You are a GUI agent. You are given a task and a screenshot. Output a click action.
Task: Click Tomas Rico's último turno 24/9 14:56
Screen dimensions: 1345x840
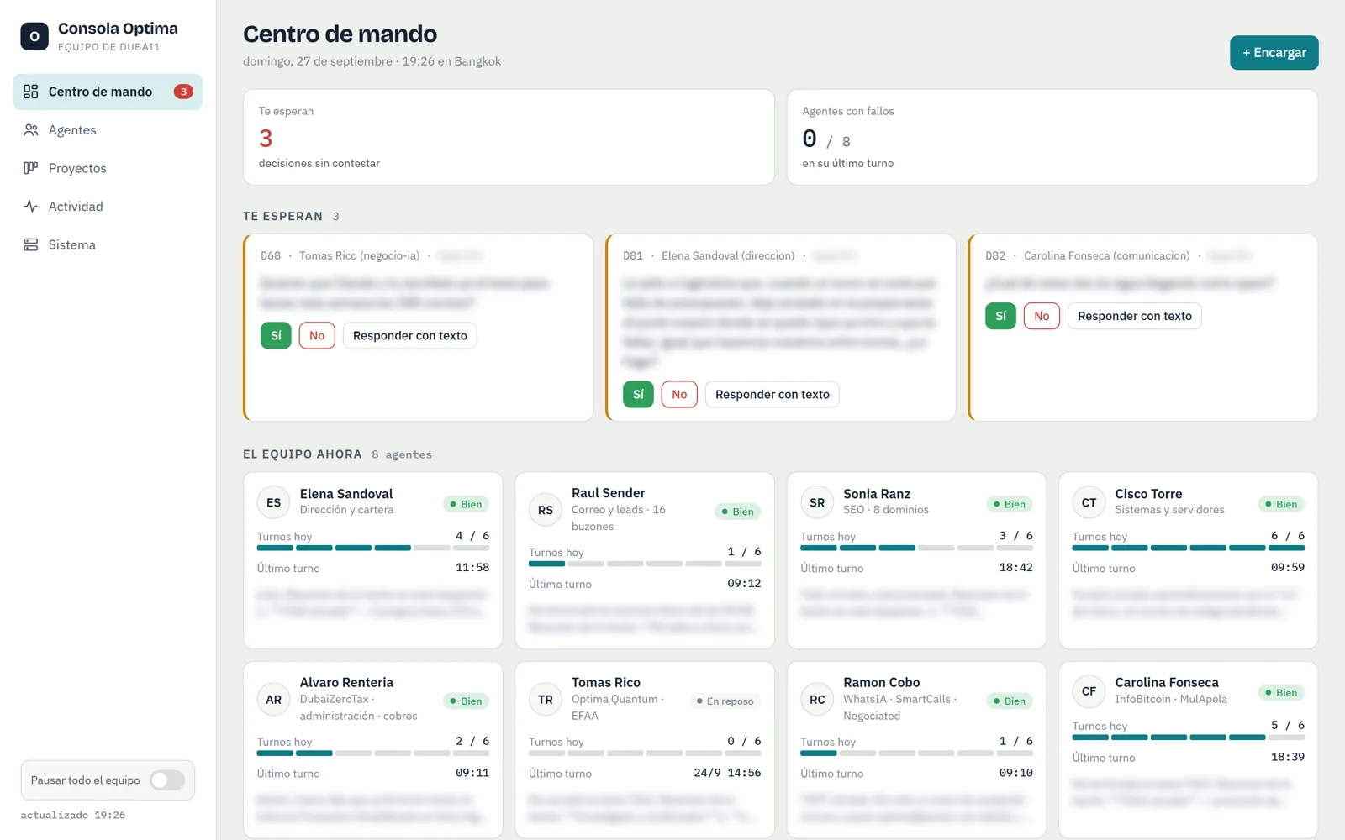click(727, 773)
